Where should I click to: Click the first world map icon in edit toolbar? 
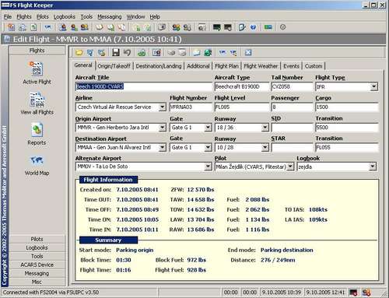(223, 53)
